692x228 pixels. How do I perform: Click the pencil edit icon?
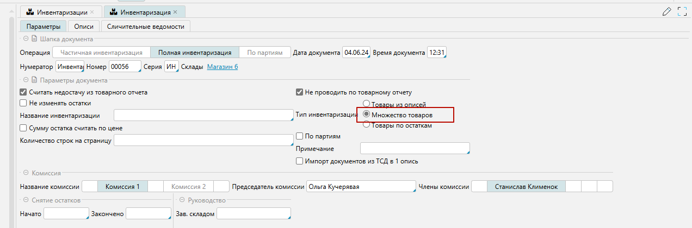pos(667,11)
